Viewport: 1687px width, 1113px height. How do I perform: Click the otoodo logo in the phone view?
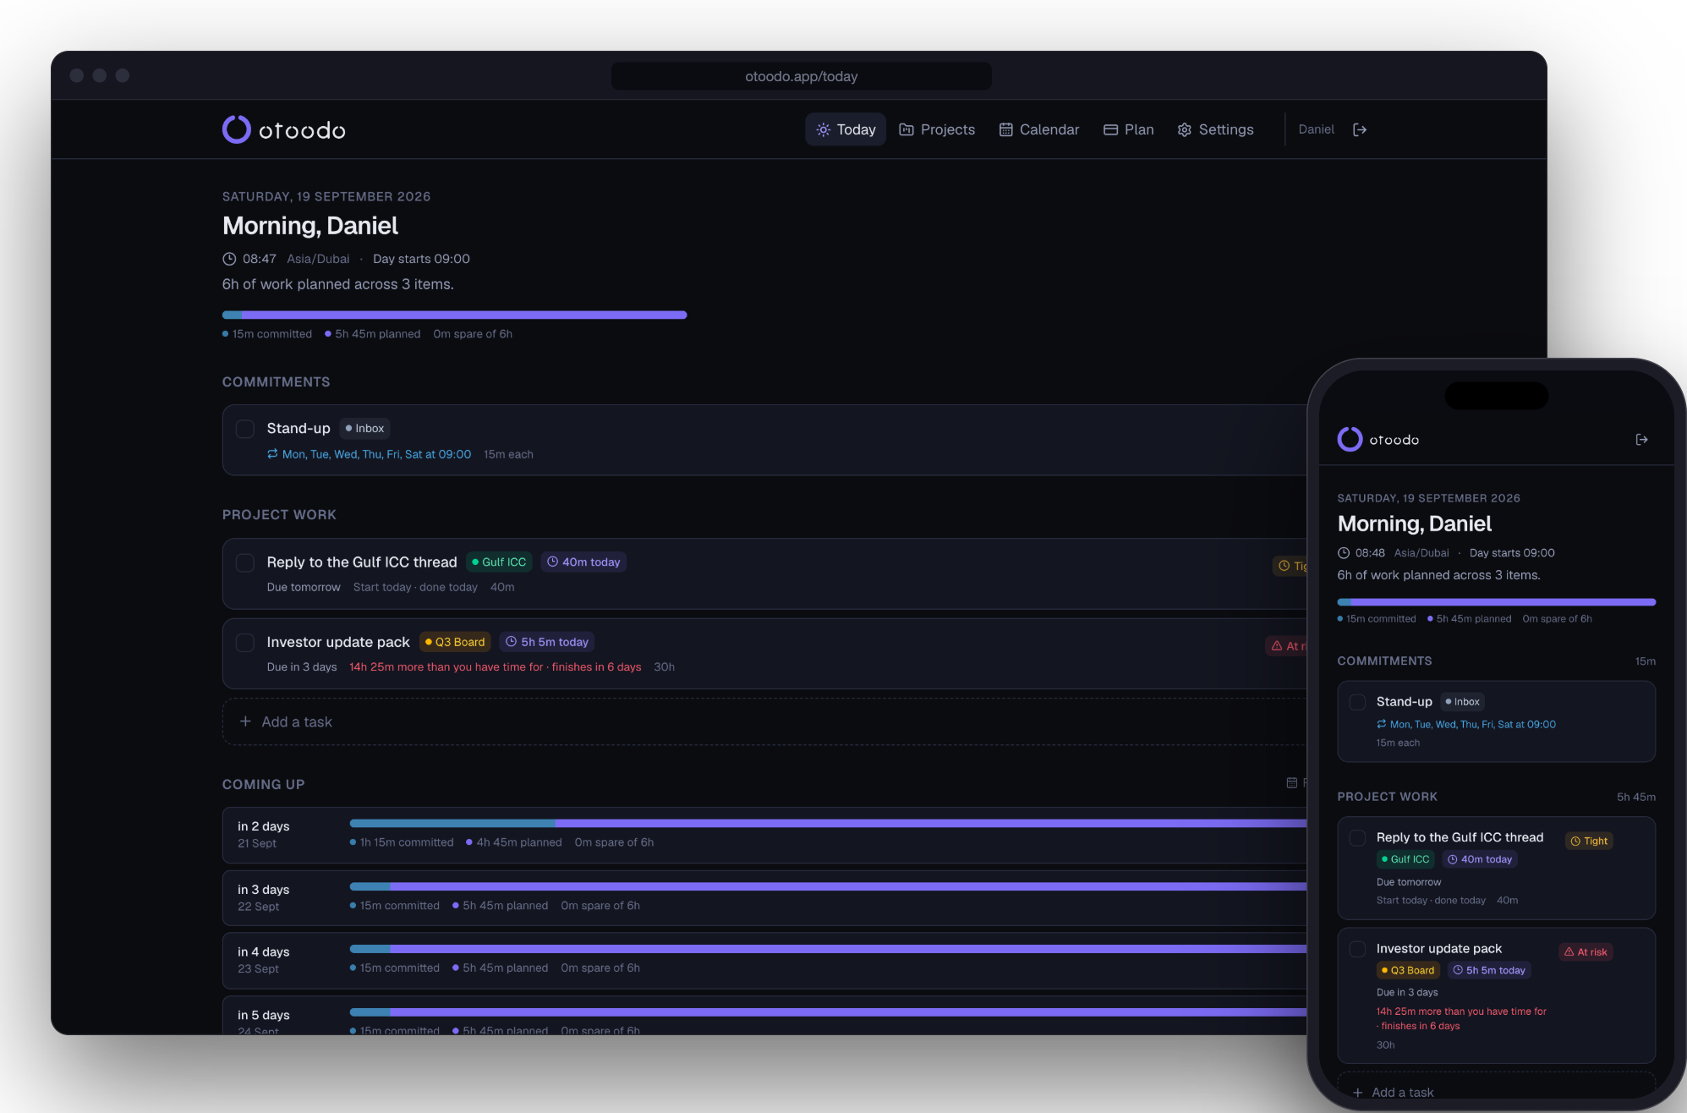coord(1378,440)
